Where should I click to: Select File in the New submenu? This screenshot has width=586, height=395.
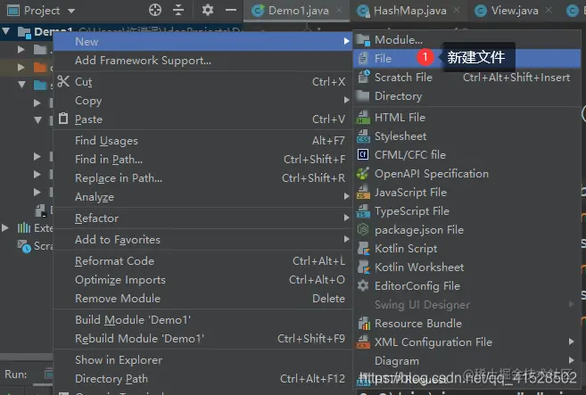click(466, 58)
